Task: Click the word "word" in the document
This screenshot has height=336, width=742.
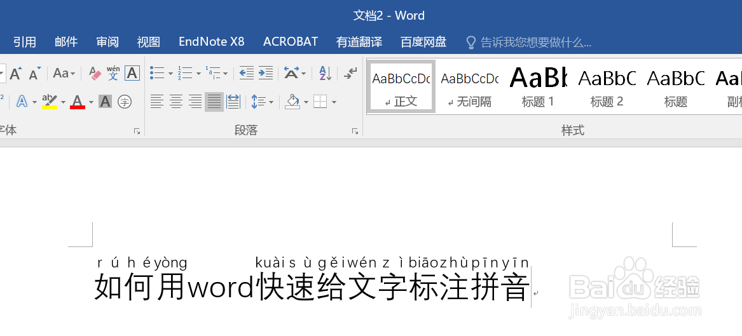Action: 221,287
